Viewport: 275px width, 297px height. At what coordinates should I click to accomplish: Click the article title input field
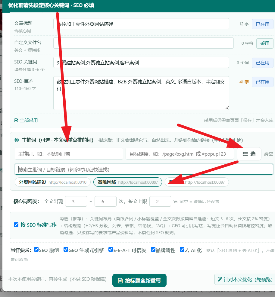point(141,24)
